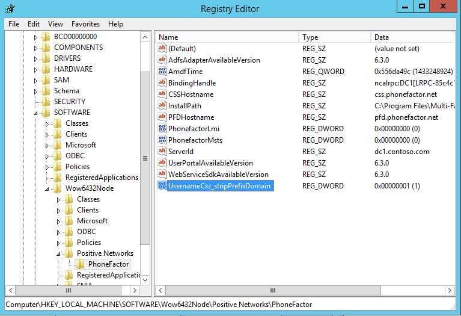Viewport: 461px width, 316px height.
Task: Click the PhoneFactor folder icon
Action: (81, 264)
